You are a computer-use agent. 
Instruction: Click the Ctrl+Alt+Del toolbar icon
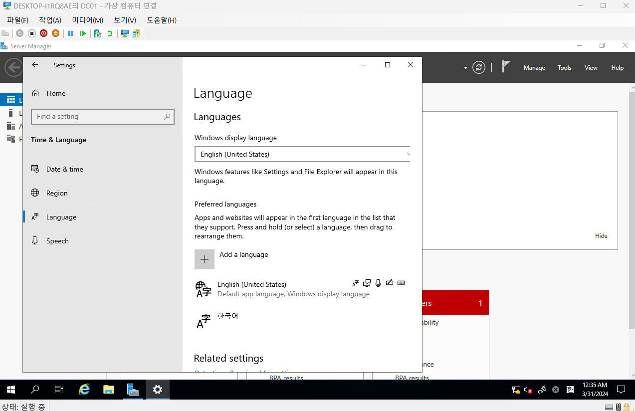5,33
